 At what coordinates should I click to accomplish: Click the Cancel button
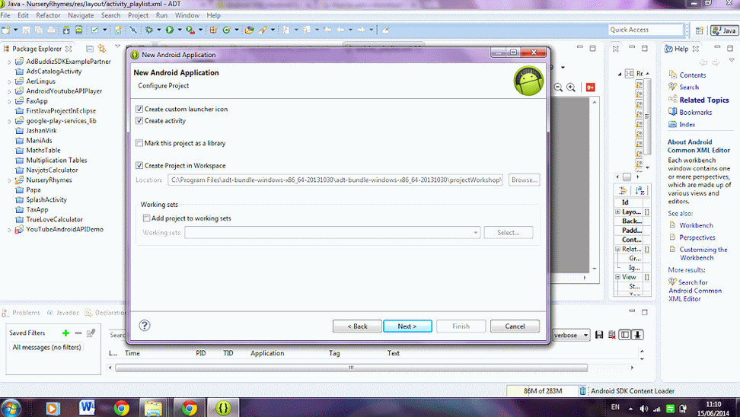click(x=515, y=326)
